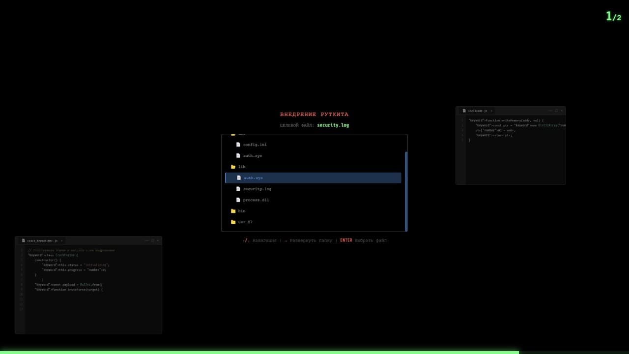Click the bin folder icon
The image size is (629, 354).
(233, 211)
